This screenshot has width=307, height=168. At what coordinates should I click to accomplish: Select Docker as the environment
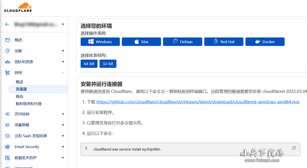265,42
